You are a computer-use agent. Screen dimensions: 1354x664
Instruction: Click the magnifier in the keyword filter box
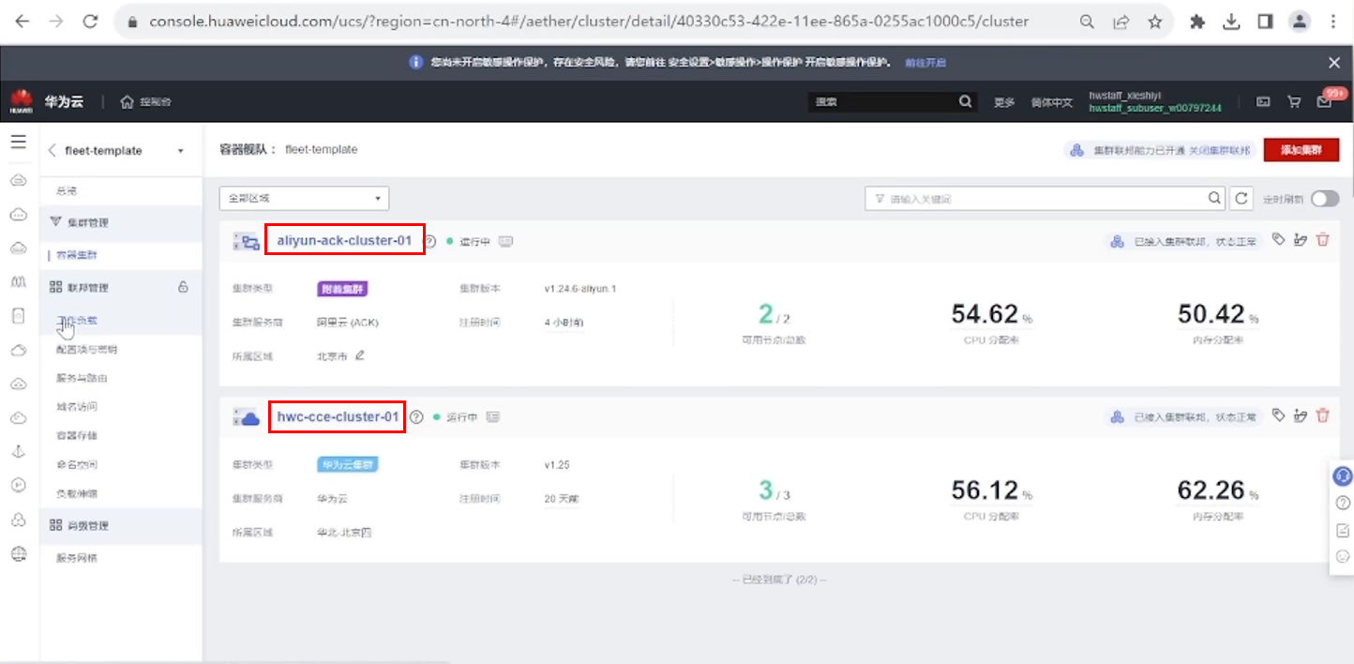(1214, 198)
